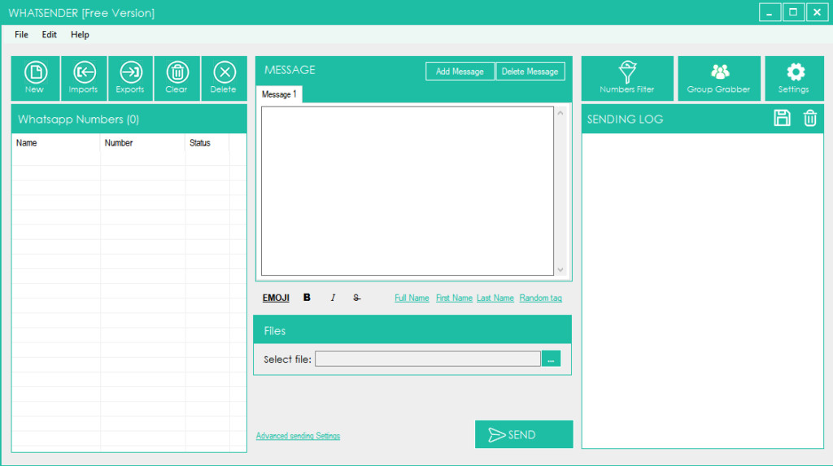The width and height of the screenshot is (833, 466).
Task: Click the Select file input field
Action: pos(428,359)
